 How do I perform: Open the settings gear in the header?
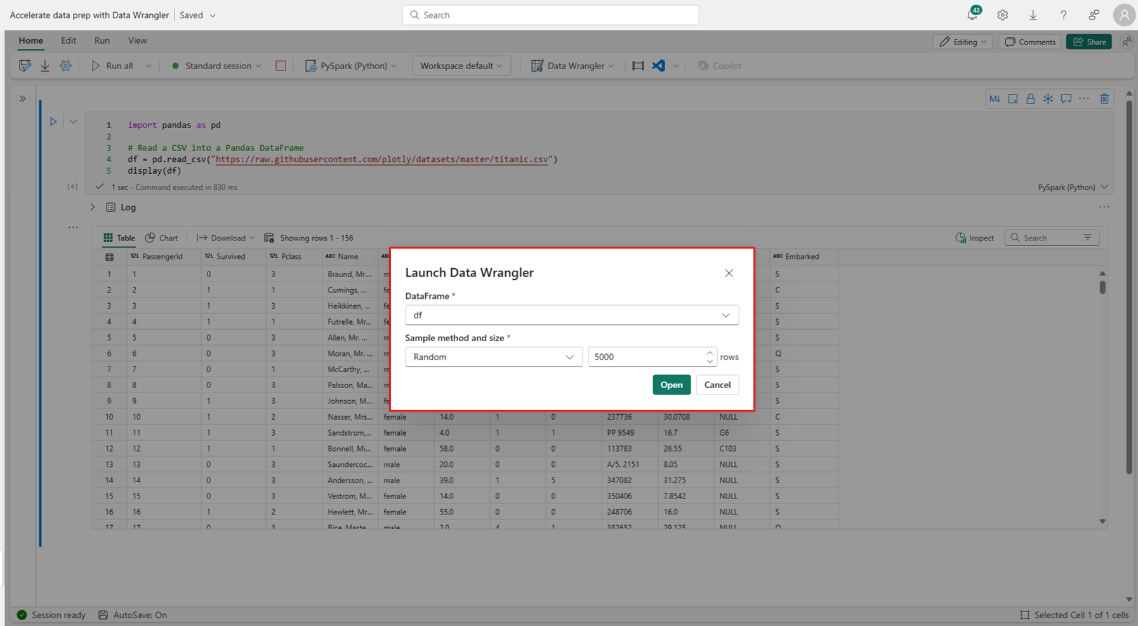click(1003, 15)
